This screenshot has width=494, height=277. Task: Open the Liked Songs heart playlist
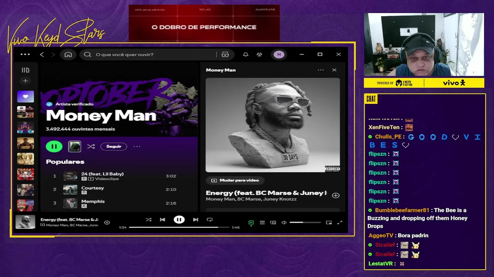tap(25, 97)
